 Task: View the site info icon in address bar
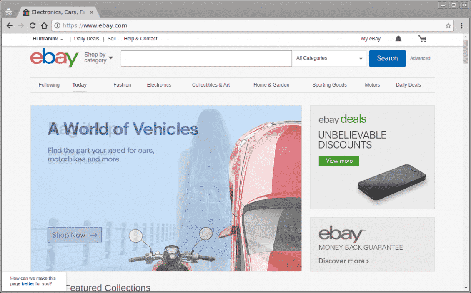pyautogui.click(x=57, y=26)
